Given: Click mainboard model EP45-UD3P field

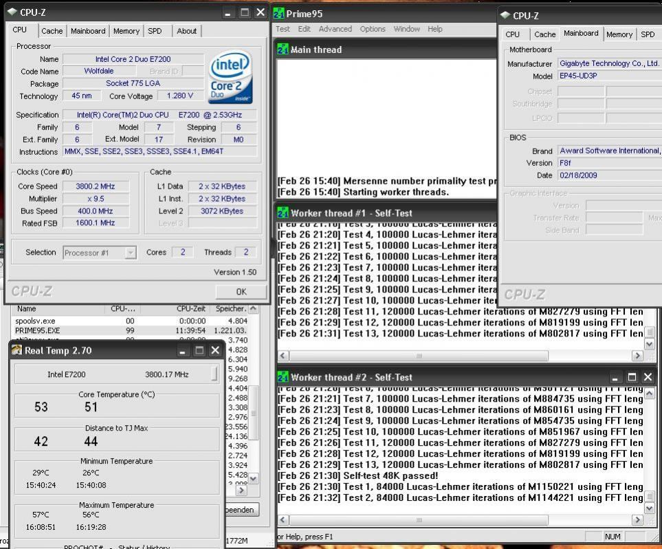Looking at the screenshot, I should pos(610,76).
